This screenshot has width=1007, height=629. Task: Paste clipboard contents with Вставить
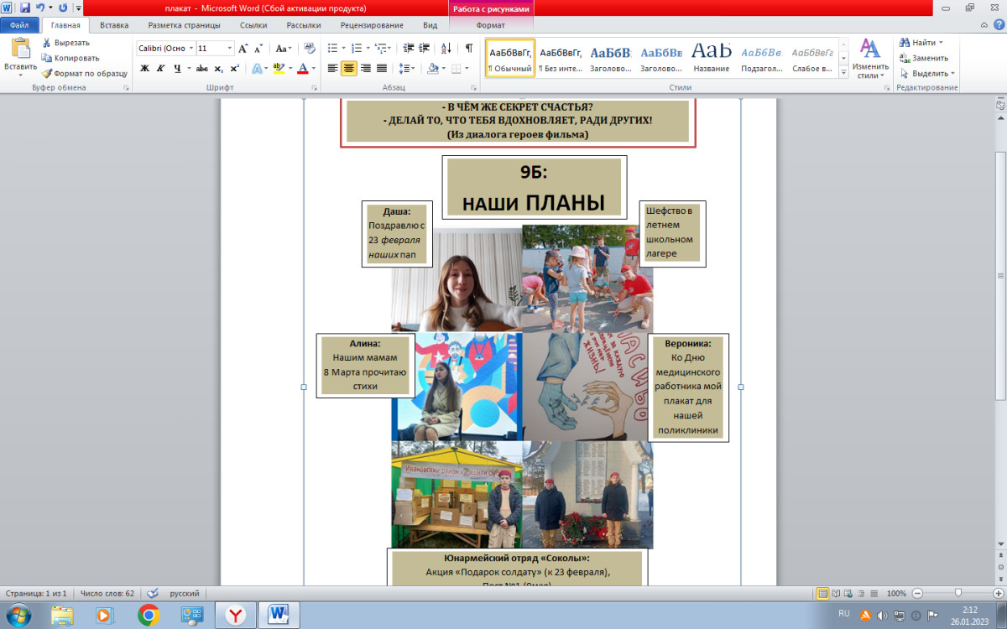[20, 57]
